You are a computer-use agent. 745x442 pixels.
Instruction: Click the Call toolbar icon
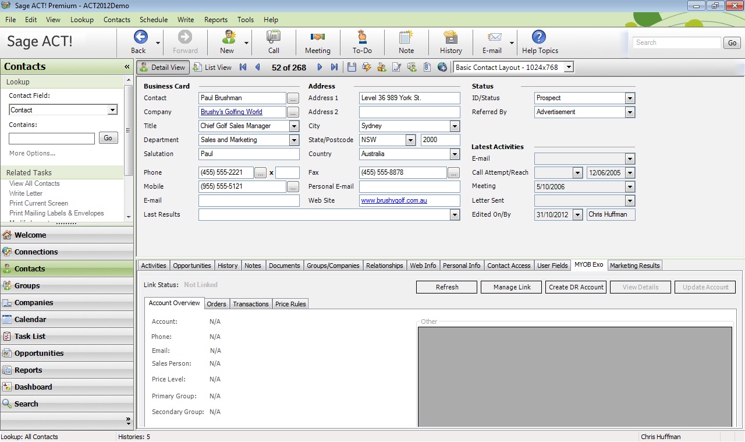point(274,37)
